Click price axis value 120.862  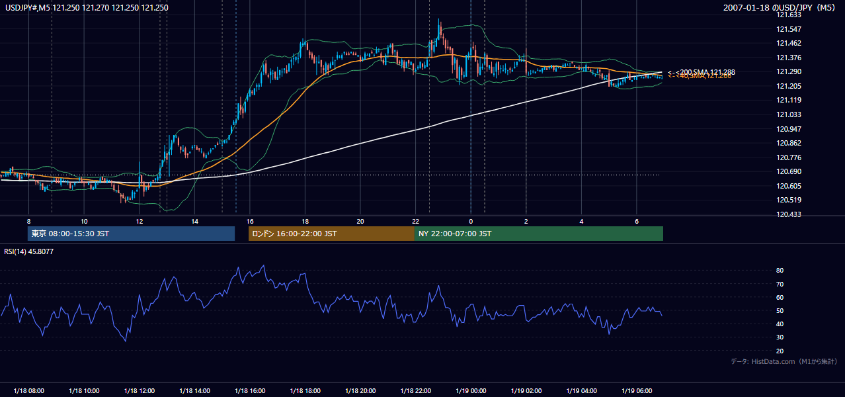(788, 143)
